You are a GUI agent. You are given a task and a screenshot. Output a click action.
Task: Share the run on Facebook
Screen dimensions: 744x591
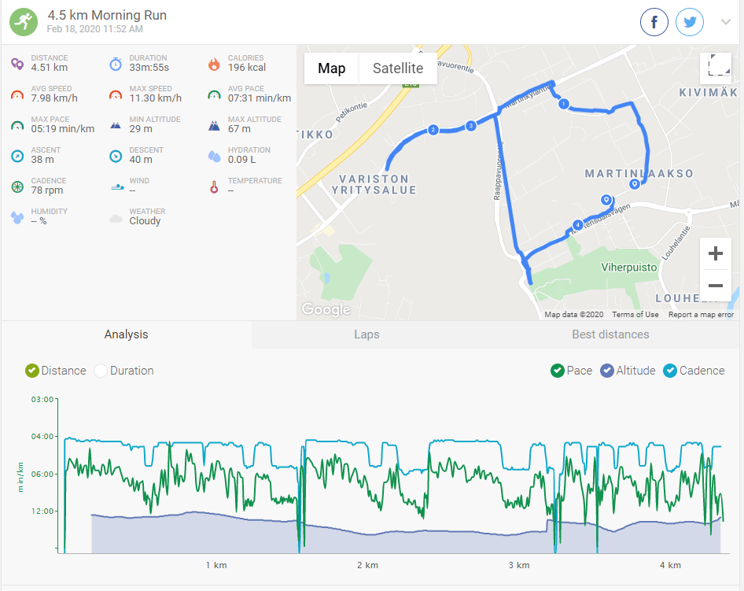pyautogui.click(x=654, y=22)
